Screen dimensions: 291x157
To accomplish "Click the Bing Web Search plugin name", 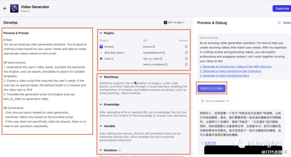I will click(114, 53).
